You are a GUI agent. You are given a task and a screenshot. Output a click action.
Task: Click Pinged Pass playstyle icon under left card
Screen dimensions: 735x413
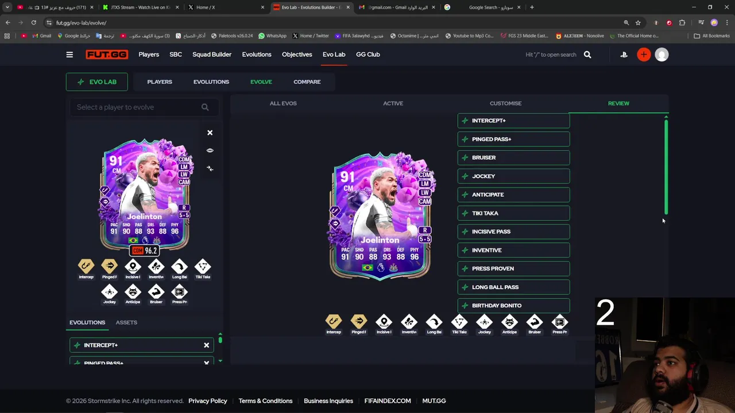109,267
